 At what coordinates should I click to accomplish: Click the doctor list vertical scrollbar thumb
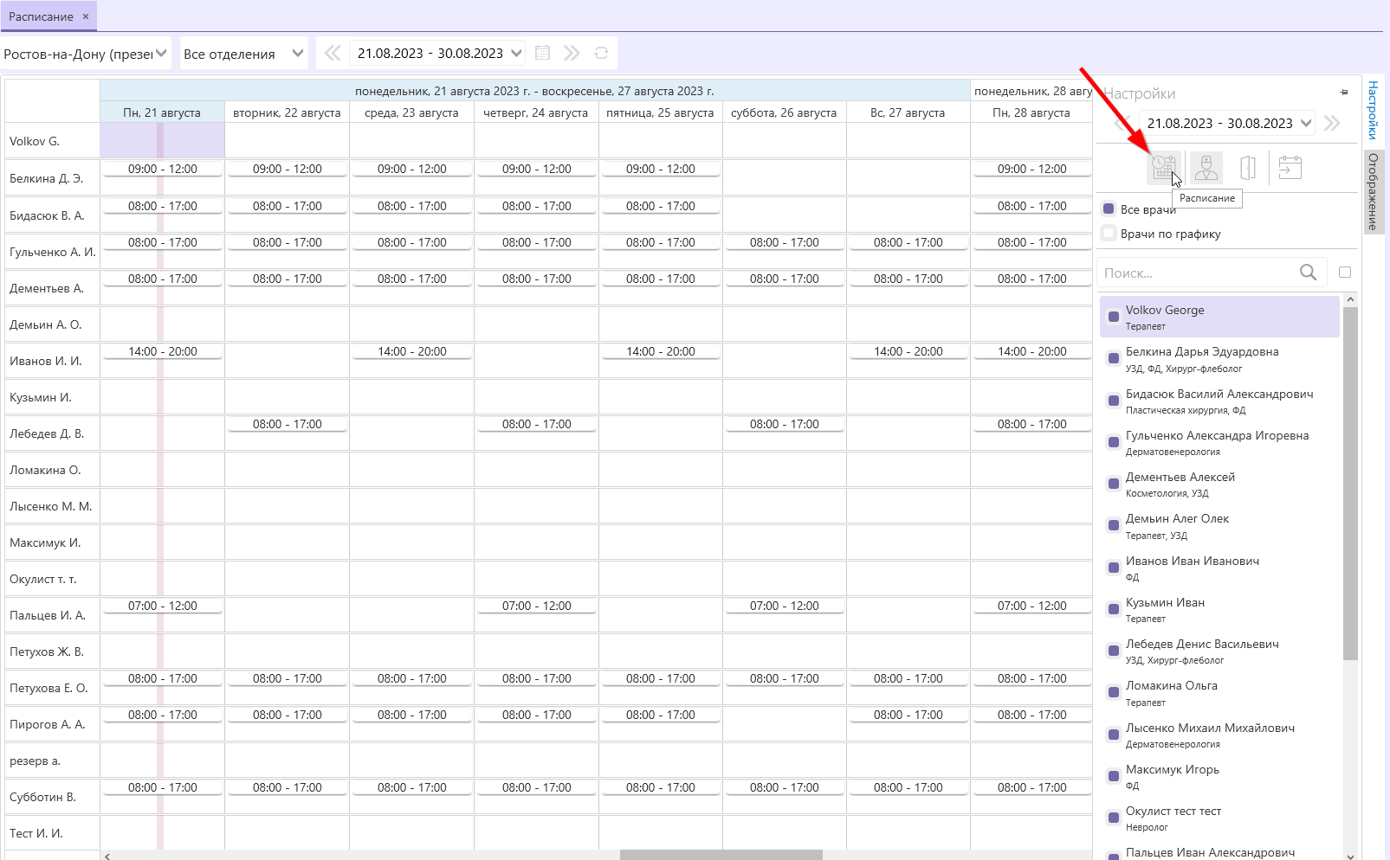click(1350, 483)
